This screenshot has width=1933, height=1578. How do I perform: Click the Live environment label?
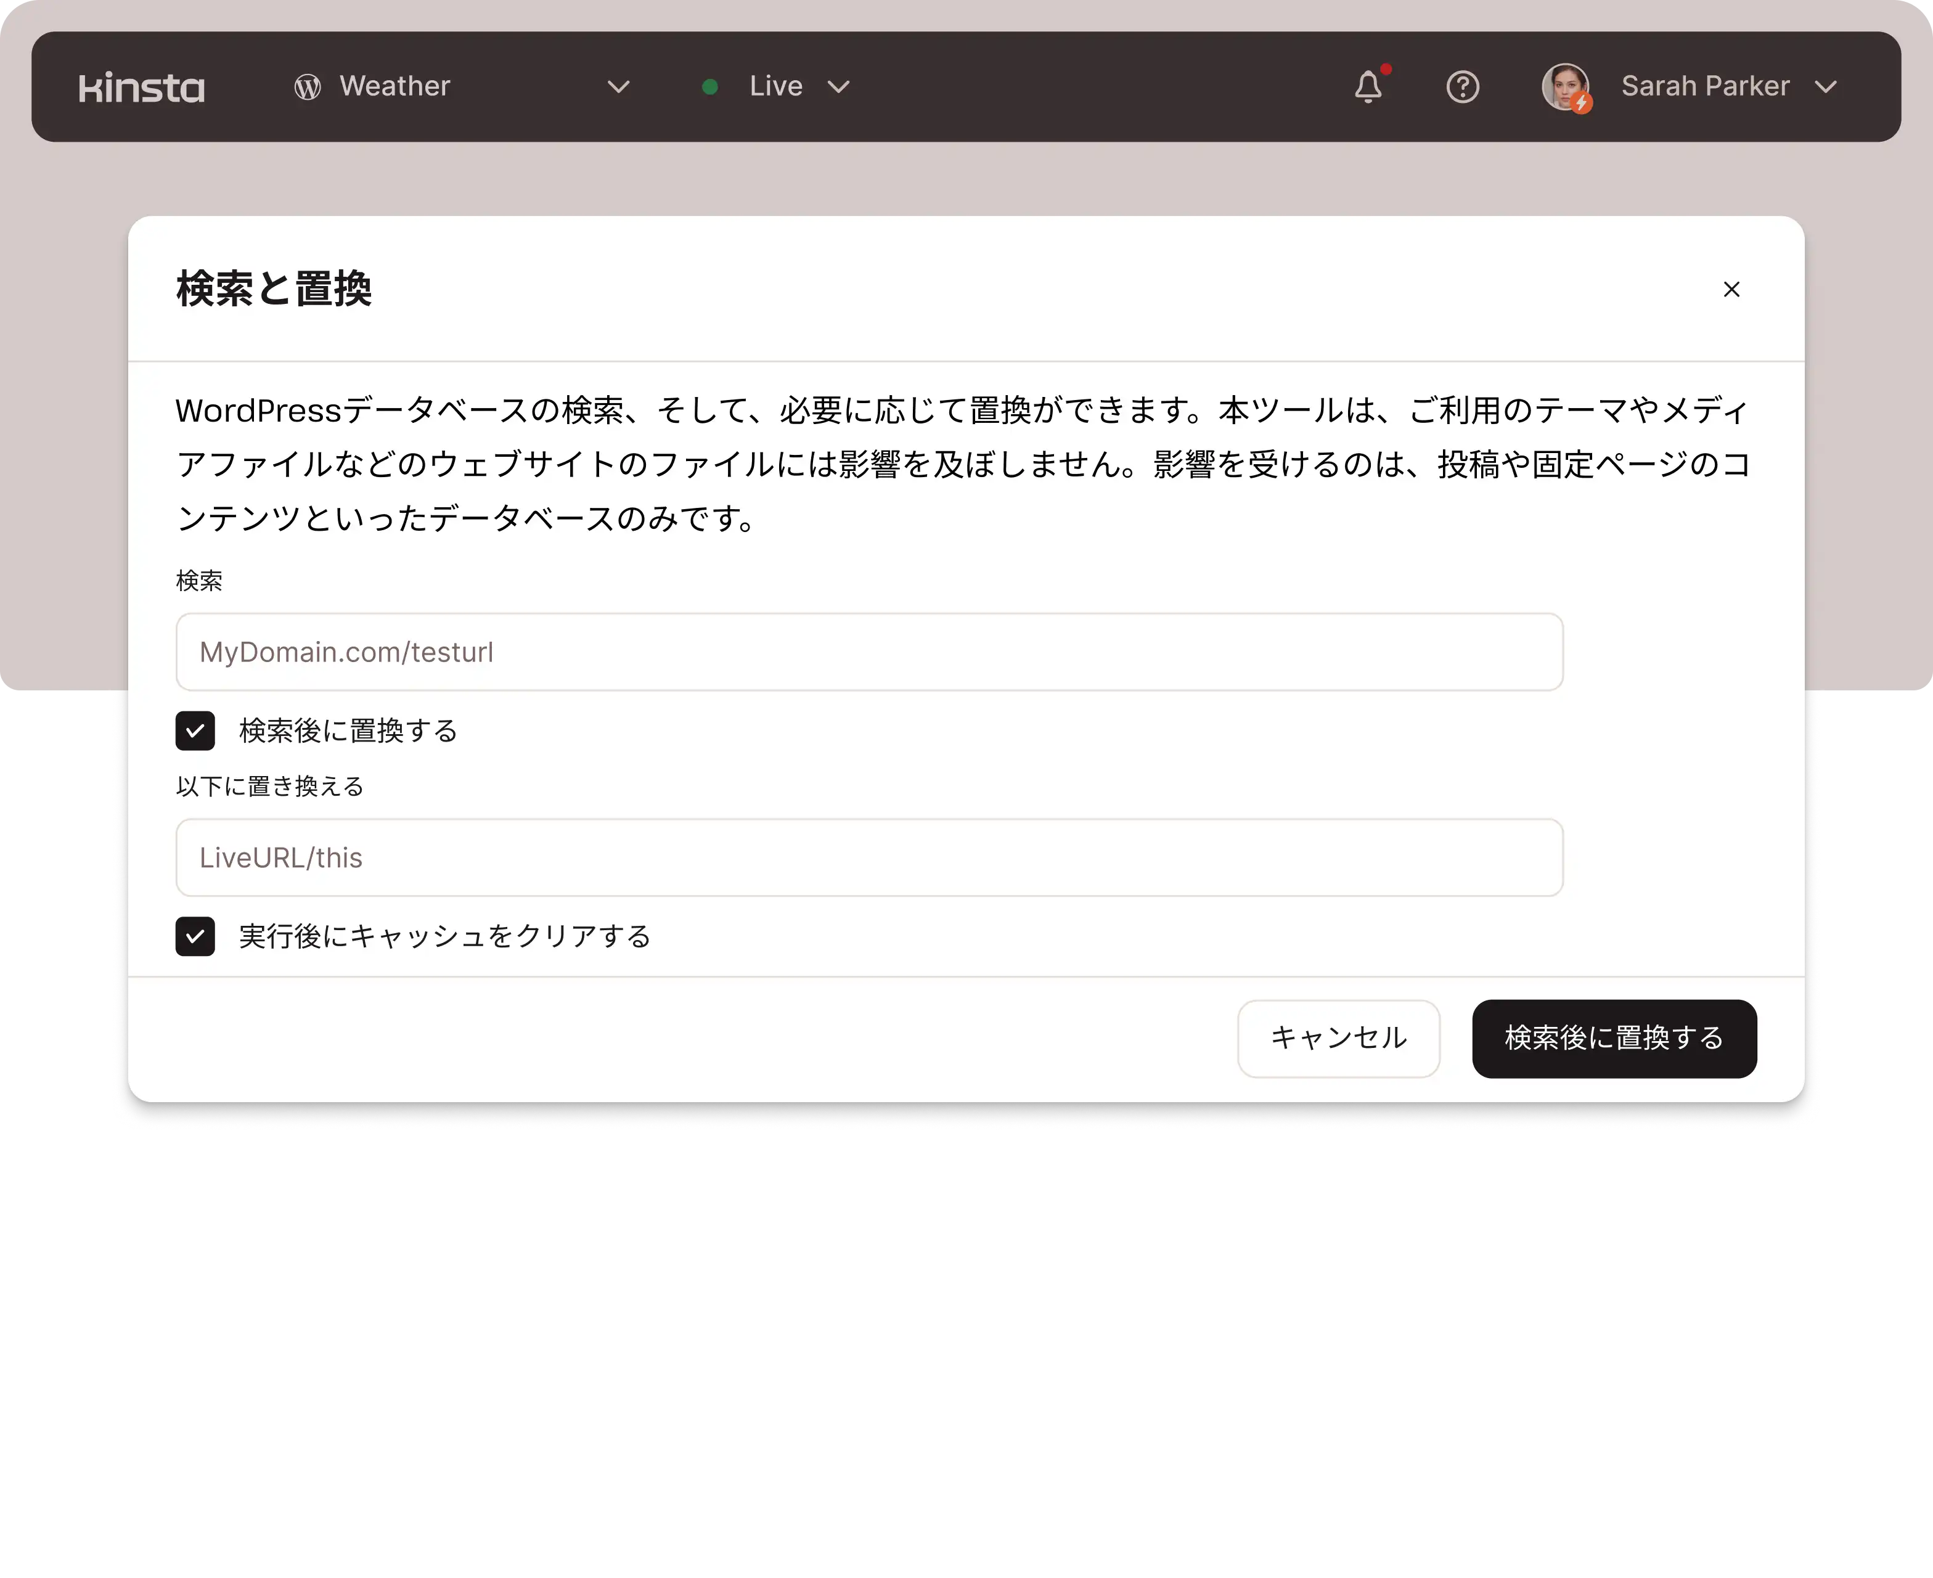point(775,86)
